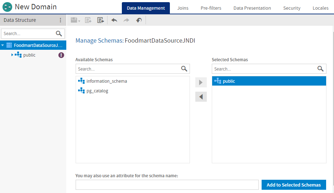Open the Data Structure kebab menu
Image resolution: width=334 pixels, height=193 pixels.
click(61, 20)
